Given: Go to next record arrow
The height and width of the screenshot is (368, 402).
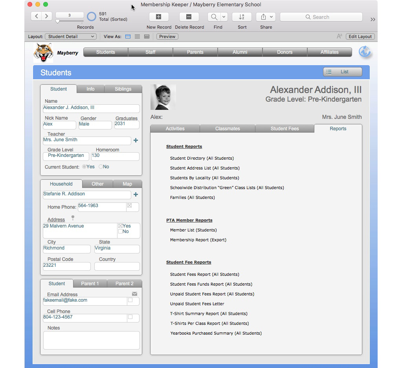Looking at the screenshot, I should click(47, 16).
